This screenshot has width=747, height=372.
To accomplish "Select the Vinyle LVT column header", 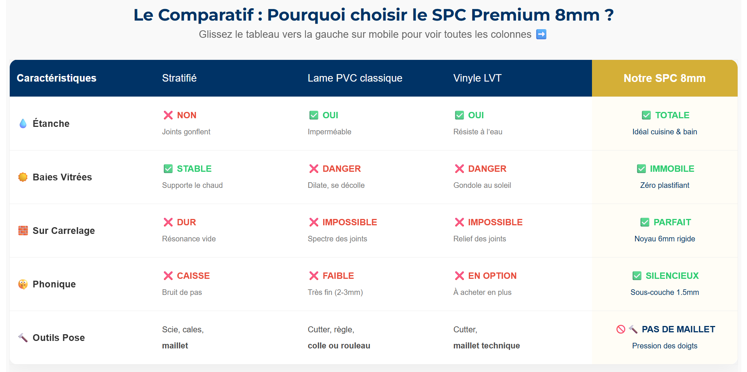I will pyautogui.click(x=477, y=78).
